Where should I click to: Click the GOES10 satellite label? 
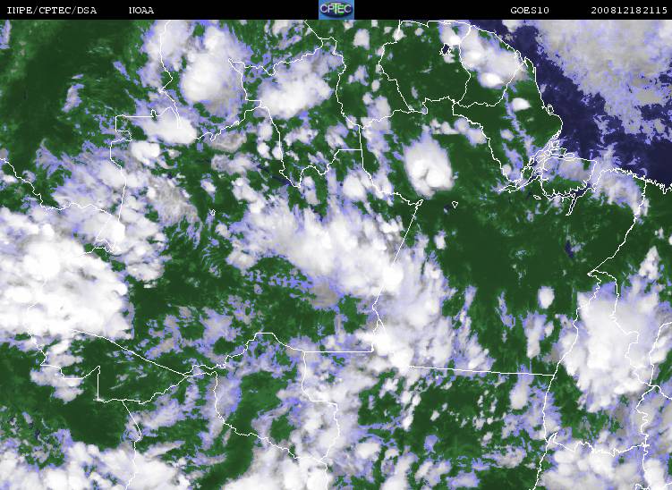(x=530, y=10)
